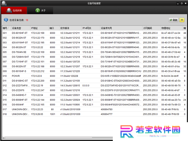Maximize the device search window

[182, 3]
